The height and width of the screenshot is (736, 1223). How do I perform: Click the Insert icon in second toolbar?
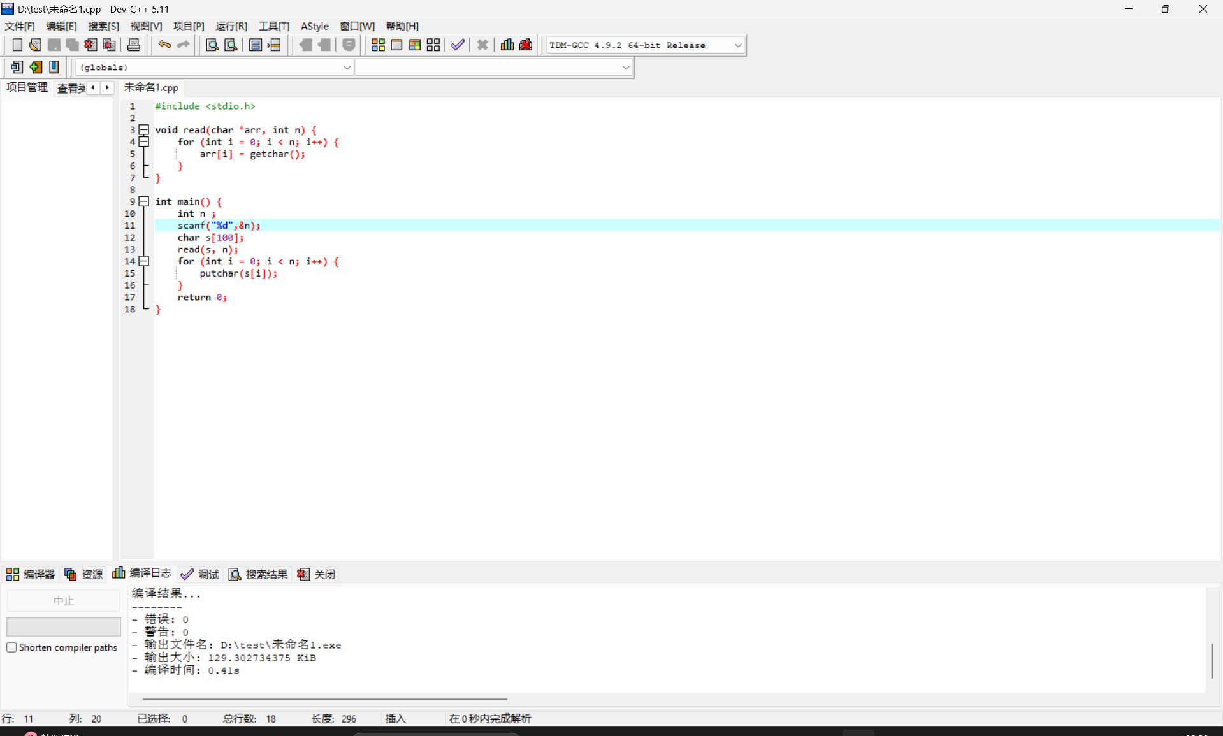17,67
